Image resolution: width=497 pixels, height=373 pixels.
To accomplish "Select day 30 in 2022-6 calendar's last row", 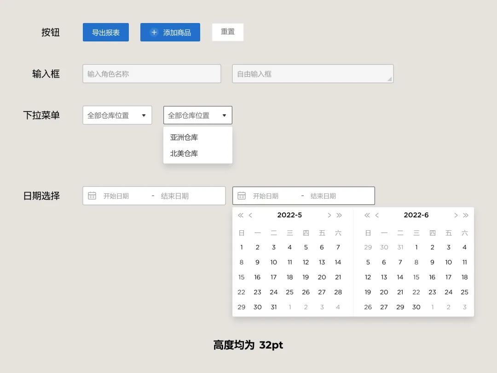I will pyautogui.click(x=416, y=307).
